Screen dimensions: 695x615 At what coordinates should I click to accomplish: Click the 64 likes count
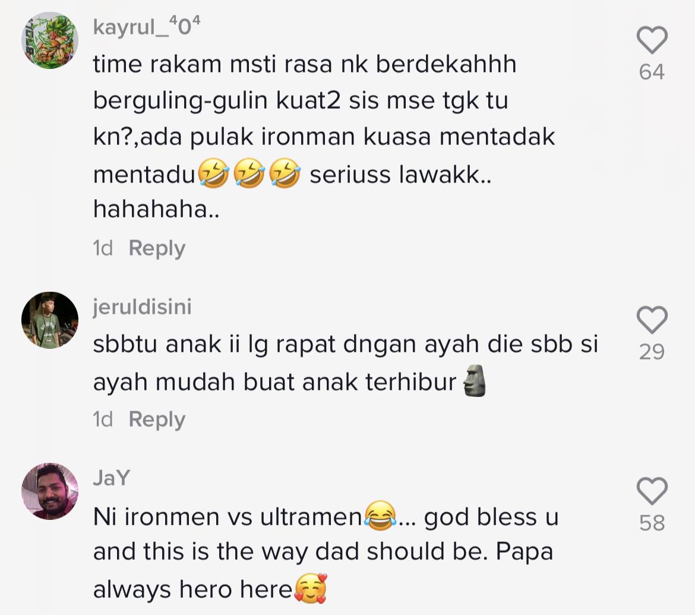pyautogui.click(x=652, y=72)
